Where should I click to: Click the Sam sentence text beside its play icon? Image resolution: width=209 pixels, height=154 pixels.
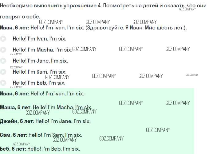(40, 72)
